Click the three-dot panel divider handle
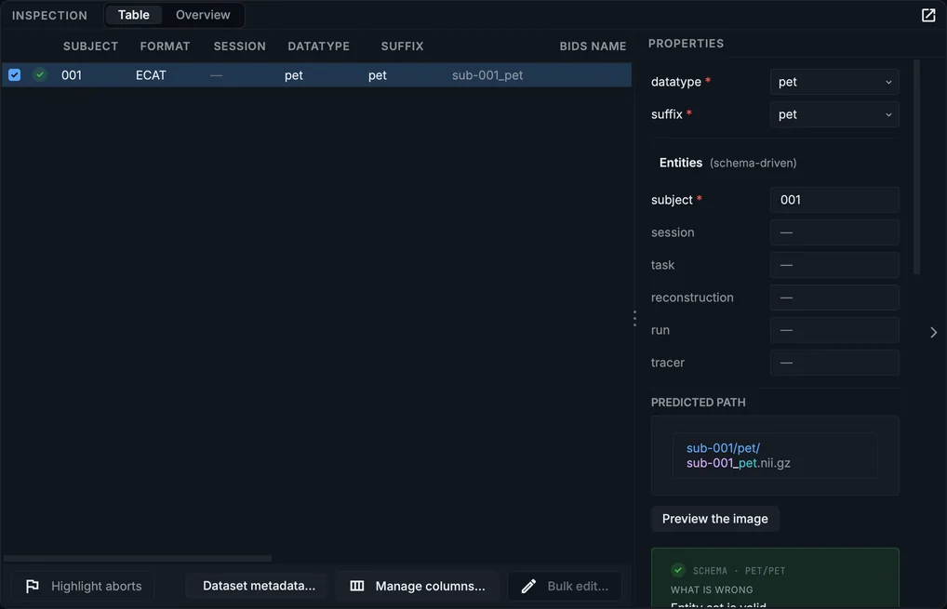The height and width of the screenshot is (609, 947). [x=634, y=318]
